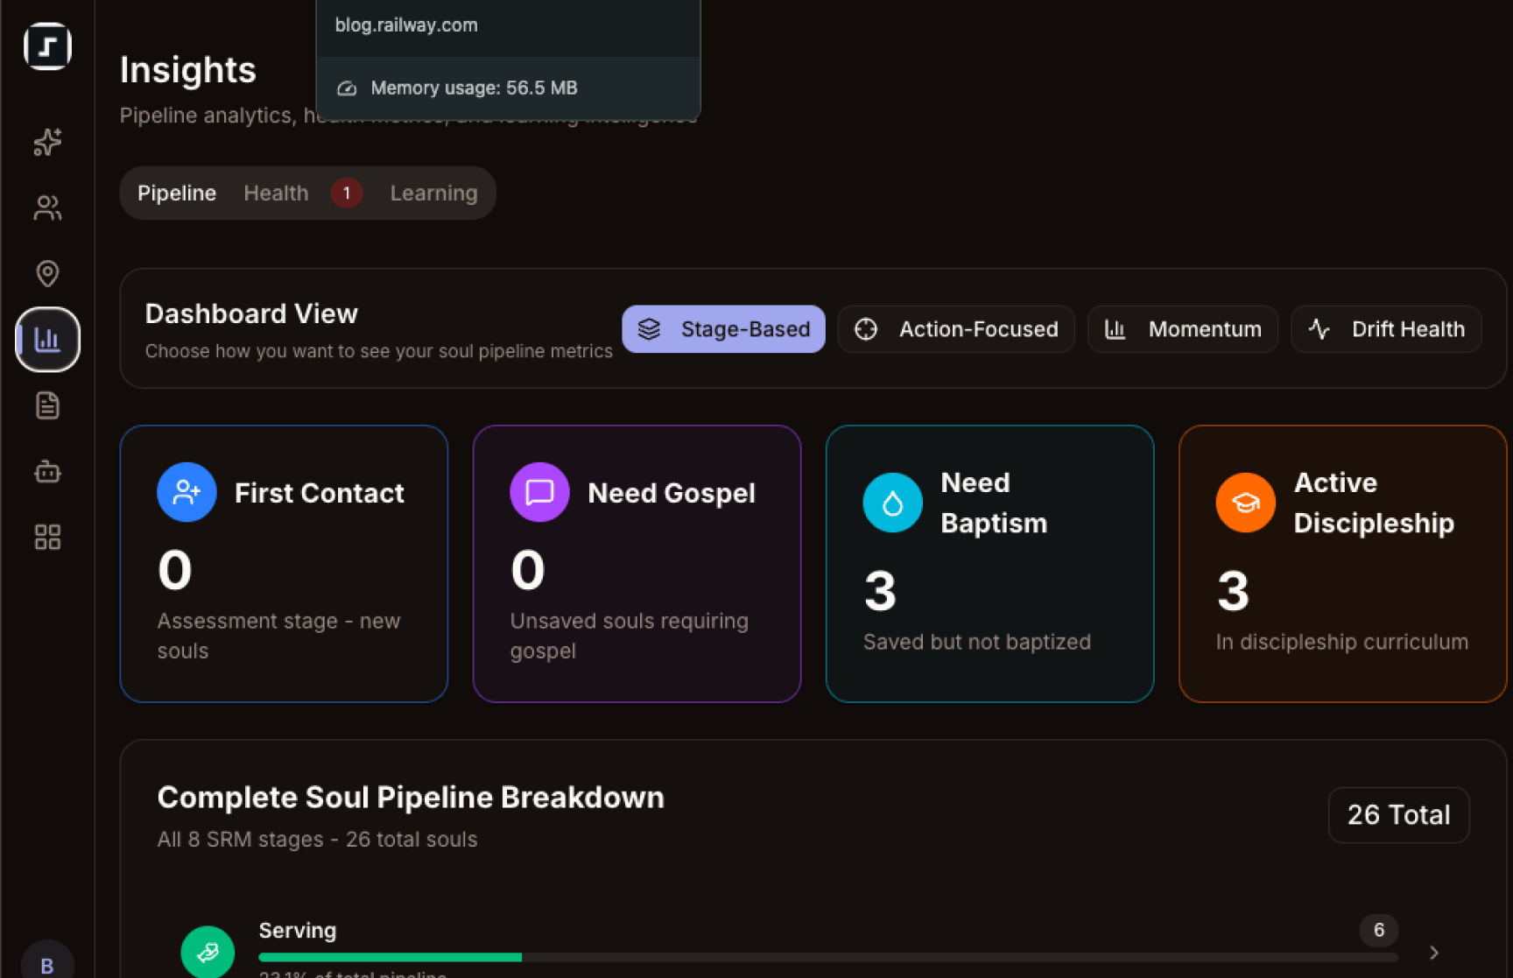
Task: Launch the bot assistant icon
Action: (x=47, y=472)
